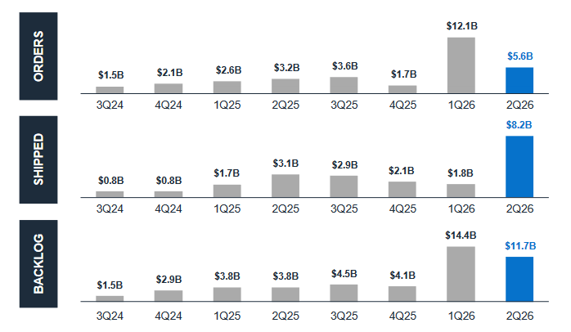Image resolution: width=571 pixels, height=332 pixels.
Task: Select the blue 2Q26 Backlog bar
Action: (x=519, y=279)
